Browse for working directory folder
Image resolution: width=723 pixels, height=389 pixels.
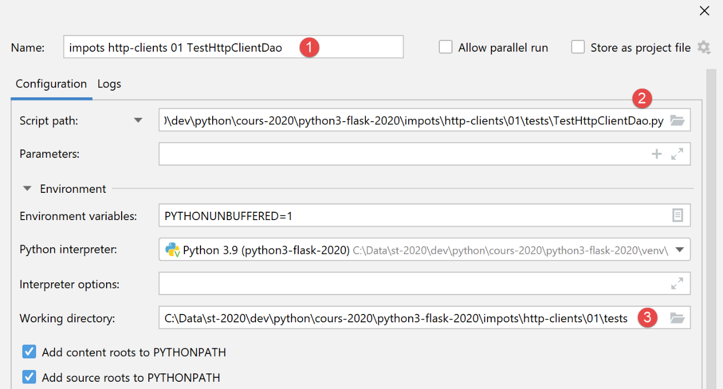(x=677, y=318)
